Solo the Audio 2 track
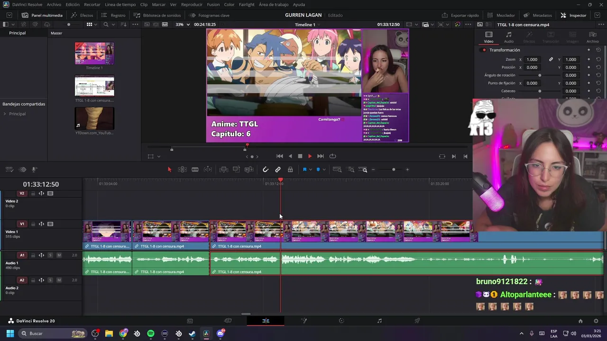607x341 pixels. 50,280
